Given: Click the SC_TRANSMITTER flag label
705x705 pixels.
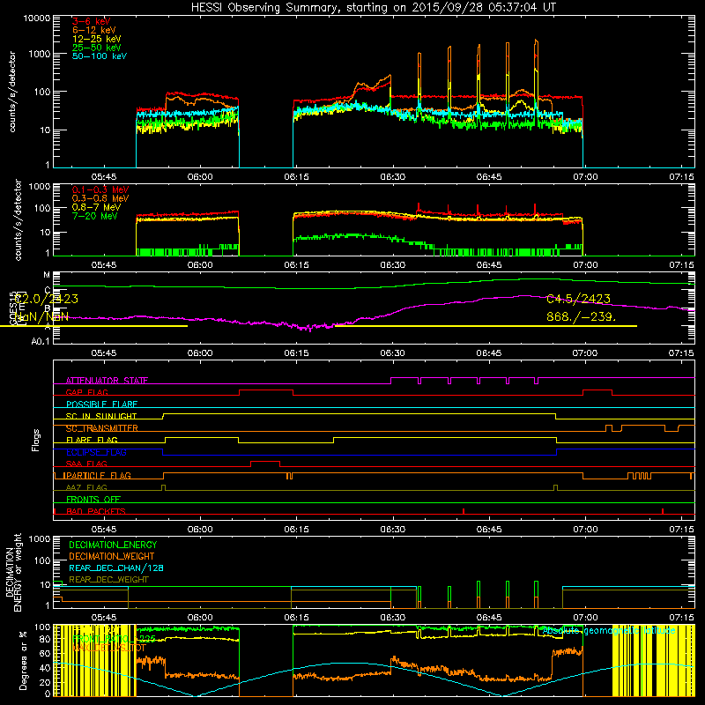Looking at the screenshot, I should [x=101, y=428].
